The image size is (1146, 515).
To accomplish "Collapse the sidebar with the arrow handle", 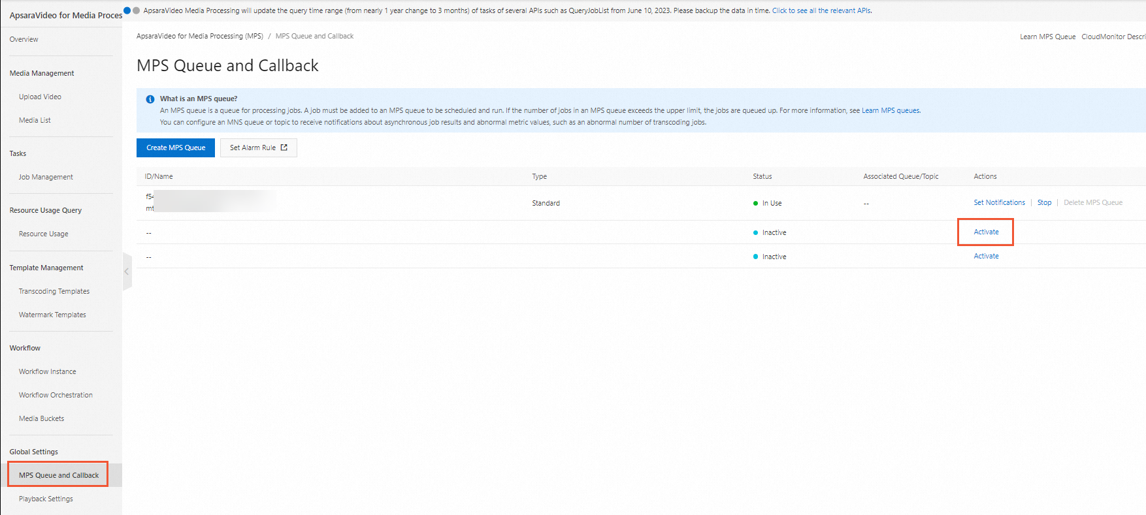I will click(x=127, y=272).
